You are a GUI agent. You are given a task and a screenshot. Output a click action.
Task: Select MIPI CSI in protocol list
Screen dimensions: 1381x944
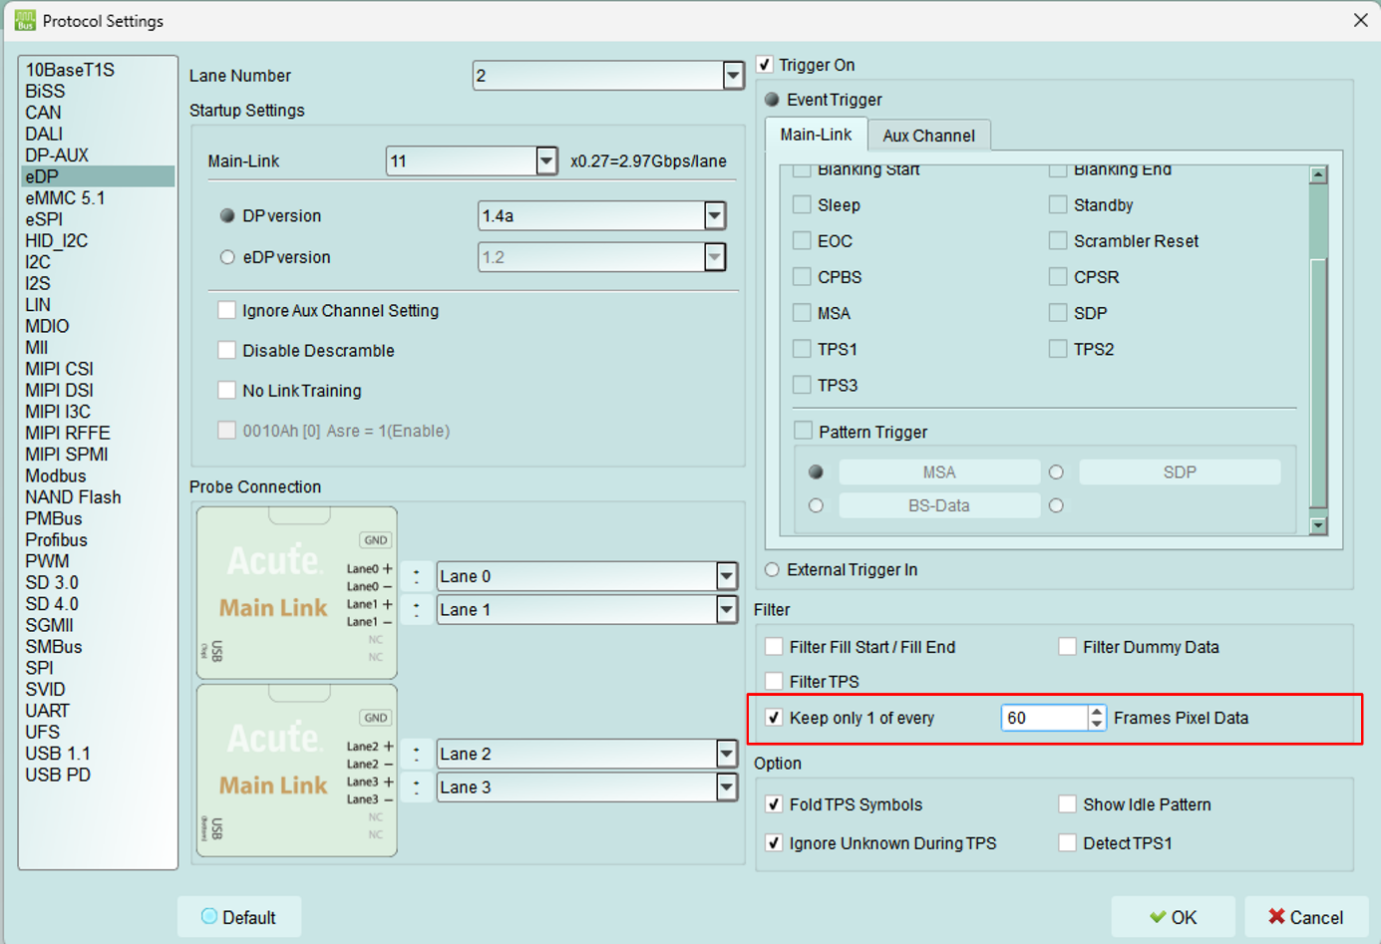(x=60, y=369)
